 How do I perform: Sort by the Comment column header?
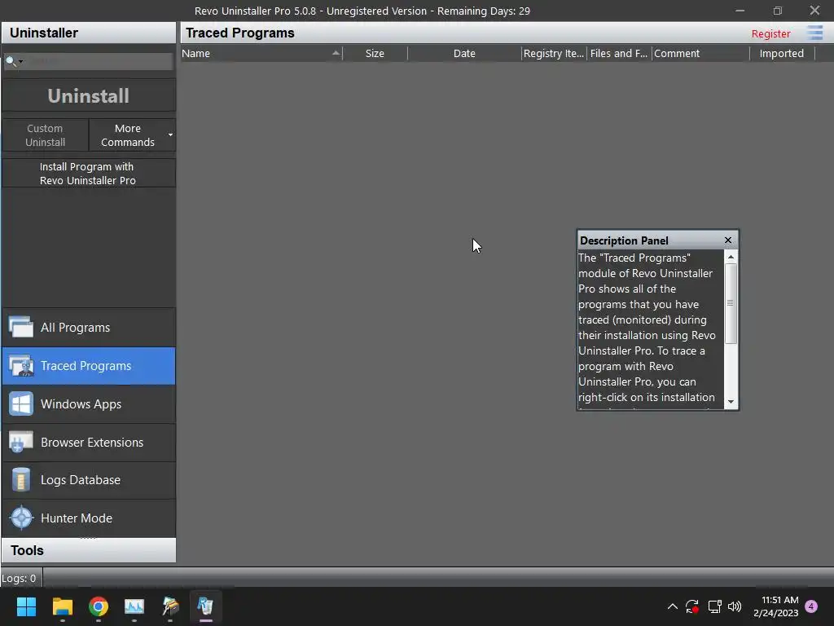click(700, 53)
